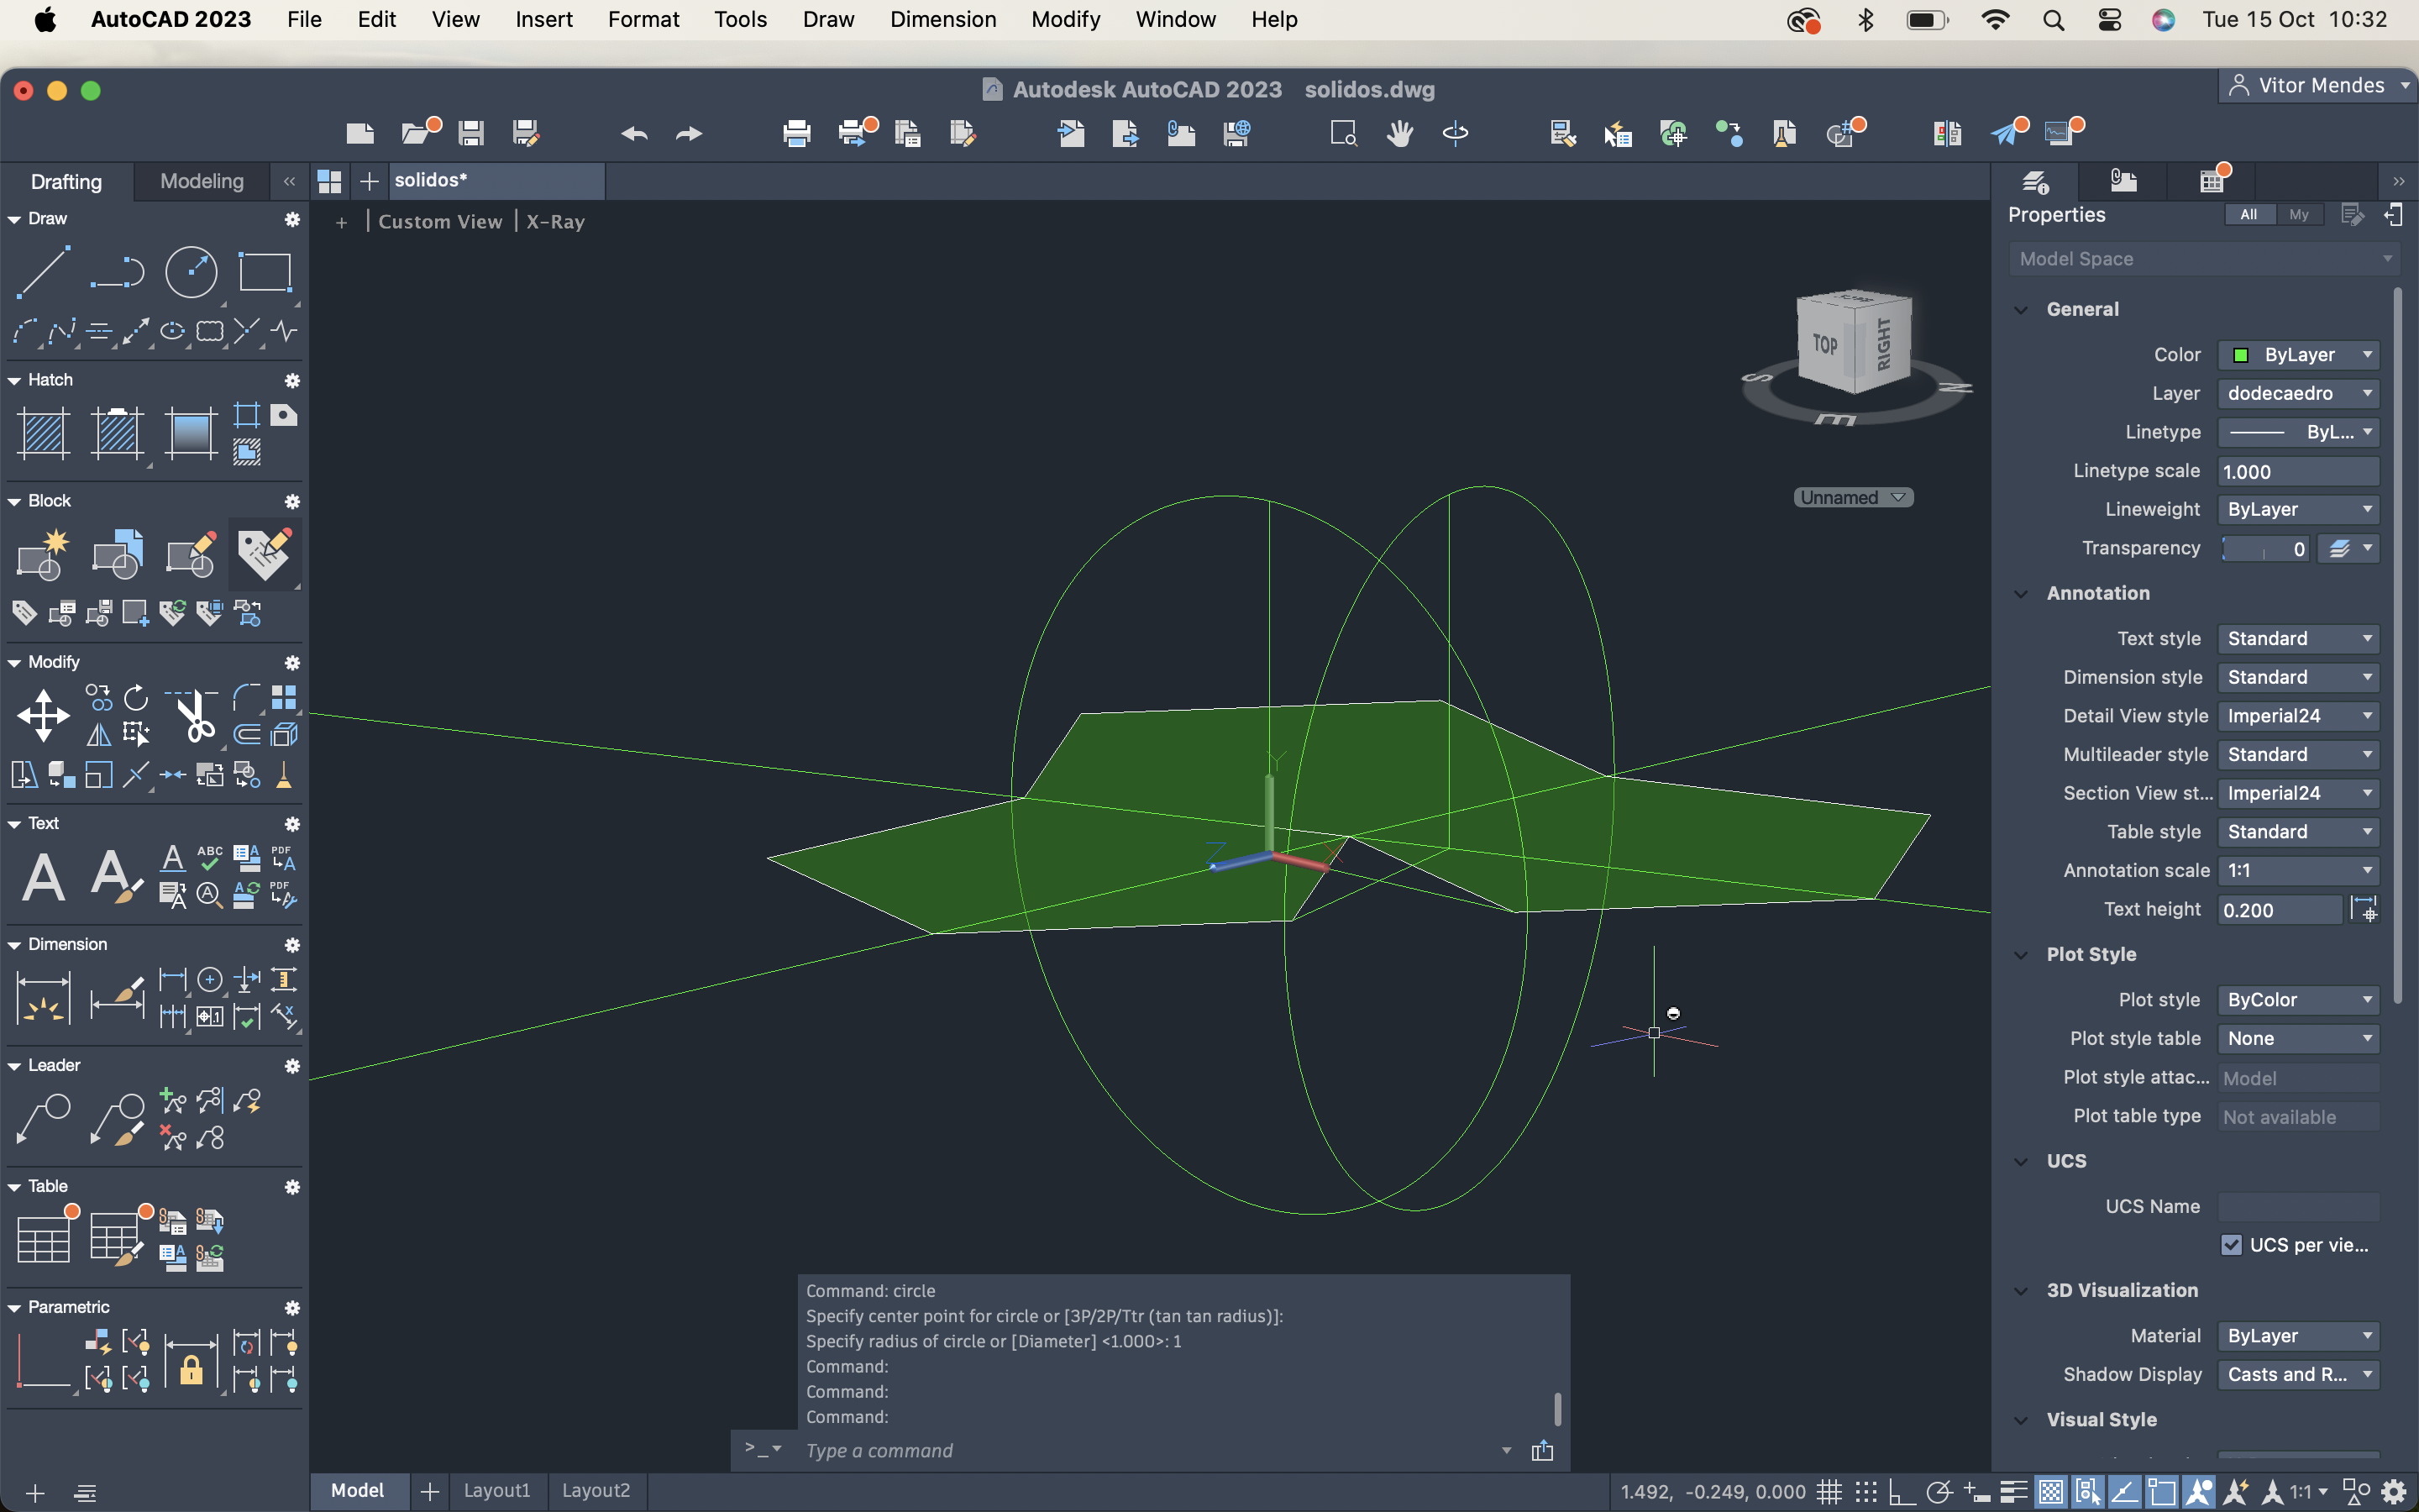The width and height of the screenshot is (2419, 1512).
Task: Click the Linetype scale field
Action: click(x=2298, y=471)
